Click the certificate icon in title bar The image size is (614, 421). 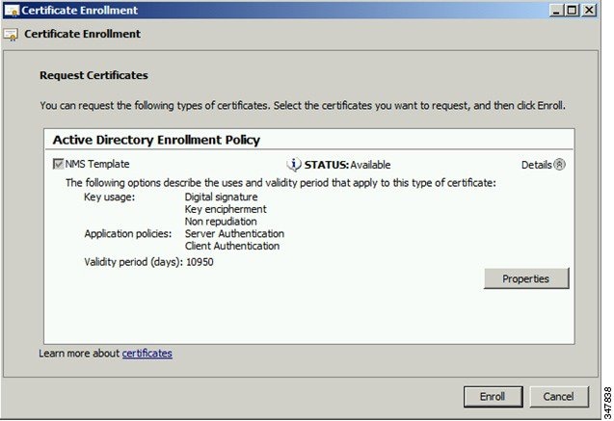[x=12, y=11]
